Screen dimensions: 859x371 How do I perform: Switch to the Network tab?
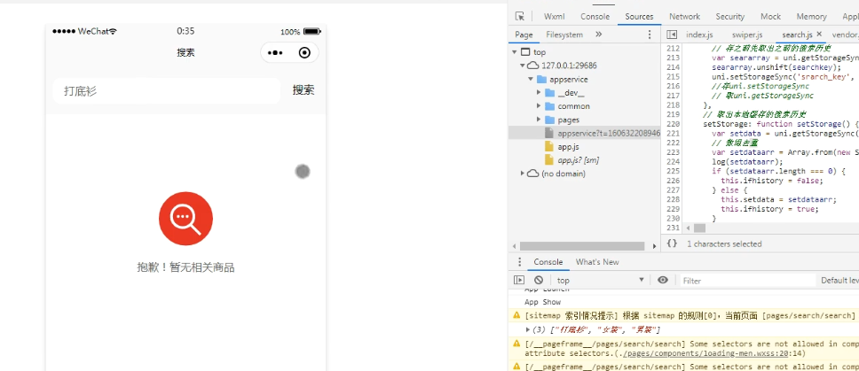685,17
